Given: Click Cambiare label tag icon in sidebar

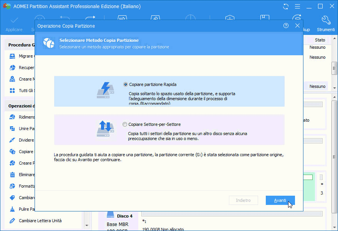Looking at the screenshot, I should tap(12, 198).
